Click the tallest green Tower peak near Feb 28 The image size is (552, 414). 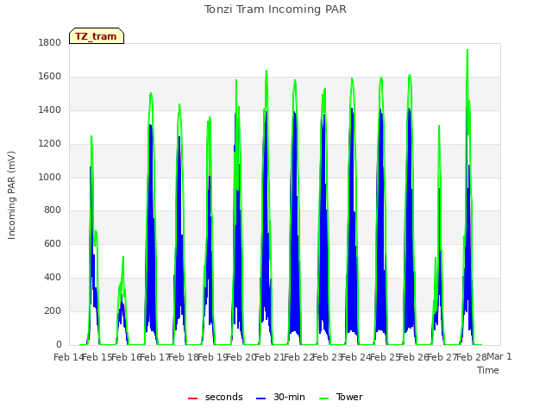click(467, 50)
